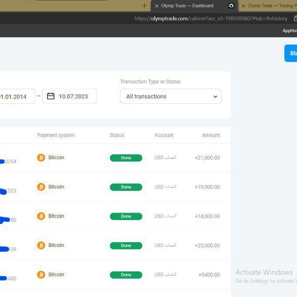Image resolution: width=297 pixels, height=297 pixels.
Task: Click Done status badge in +19,000.00 row
Action: [126, 187]
